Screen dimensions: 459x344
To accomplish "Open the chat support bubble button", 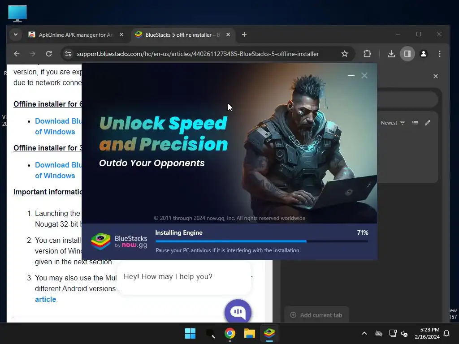I will [x=238, y=312].
